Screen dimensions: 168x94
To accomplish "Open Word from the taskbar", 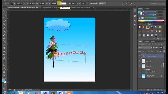I will tap(61, 93).
